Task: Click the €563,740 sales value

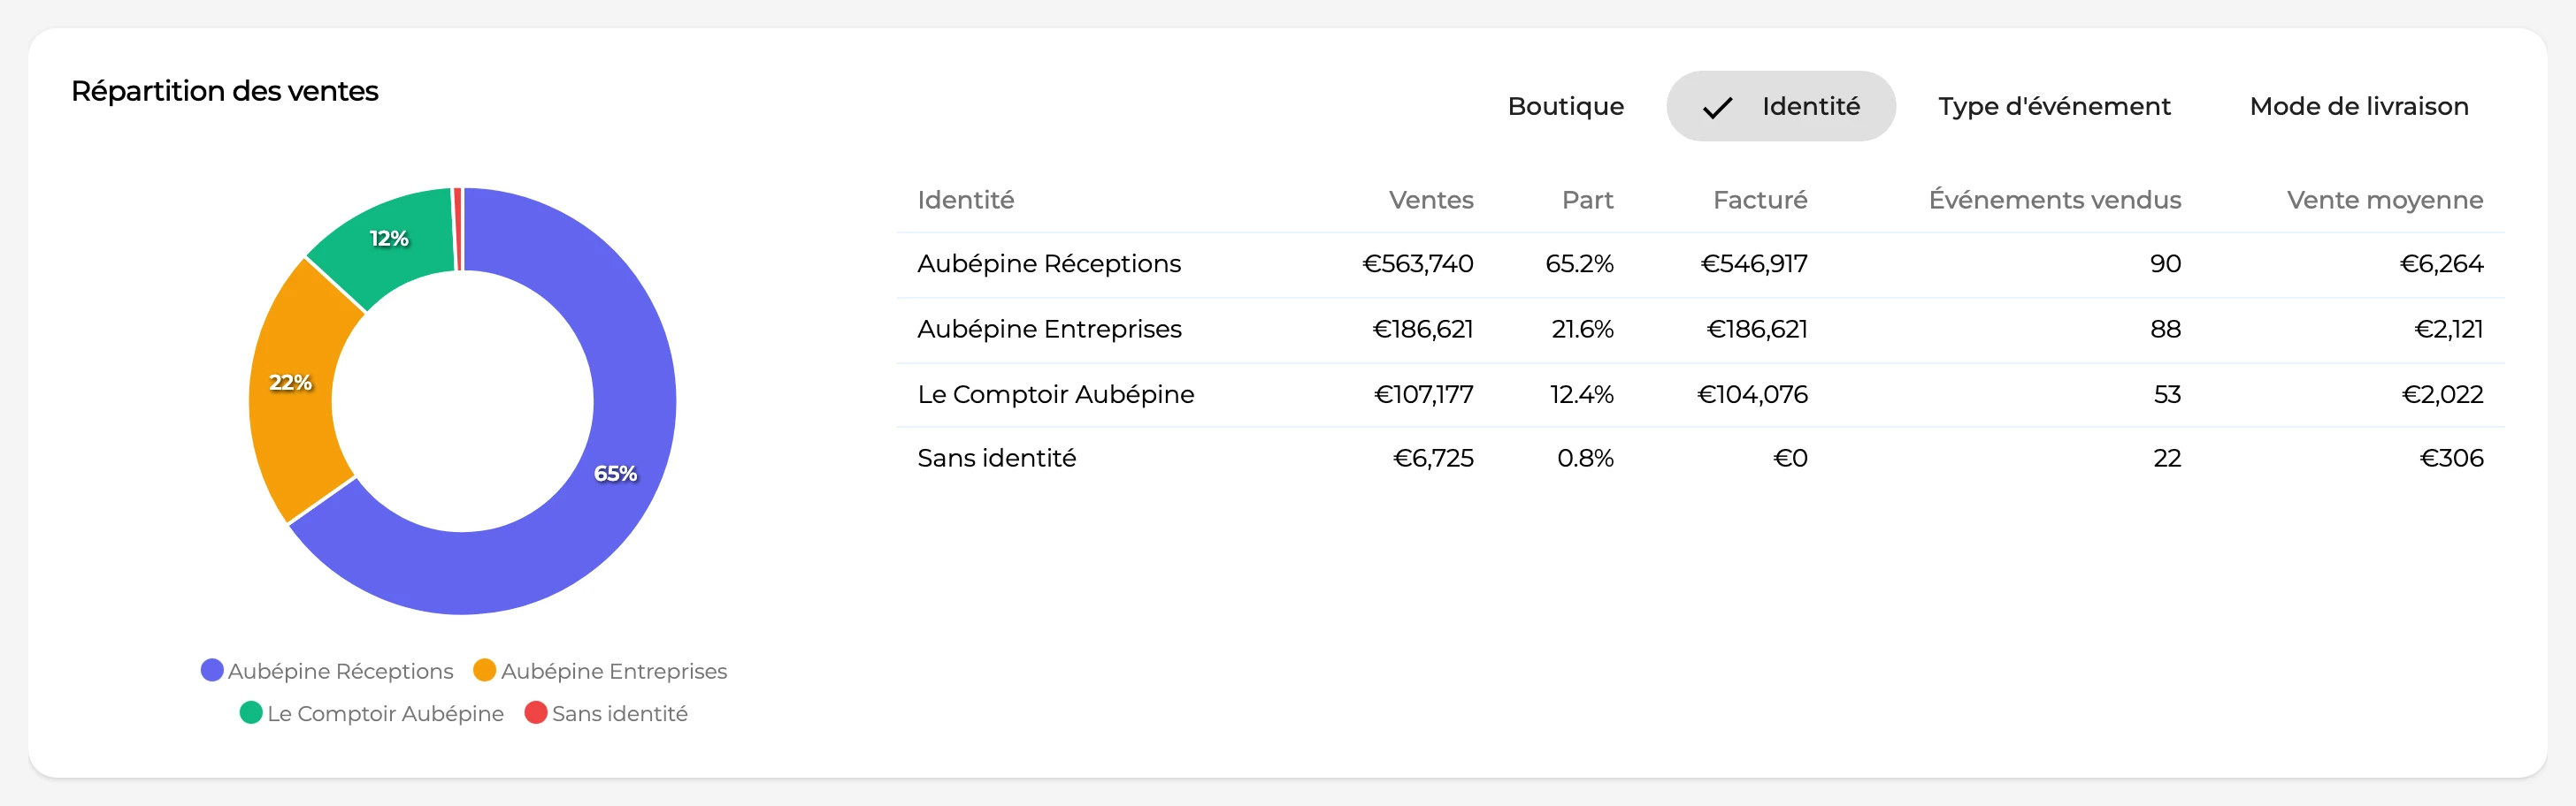Action: (1418, 263)
